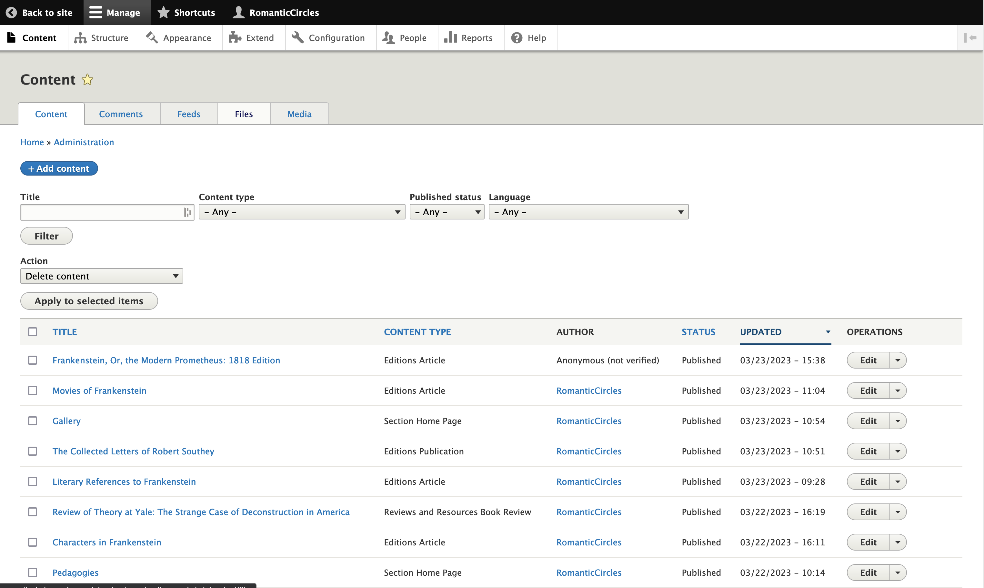
Task: Check the Frankenstein 1818 Edition row checkbox
Action: pos(33,360)
